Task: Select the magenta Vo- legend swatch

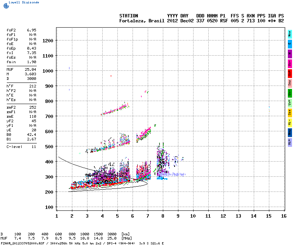Action: (x=290, y=64)
